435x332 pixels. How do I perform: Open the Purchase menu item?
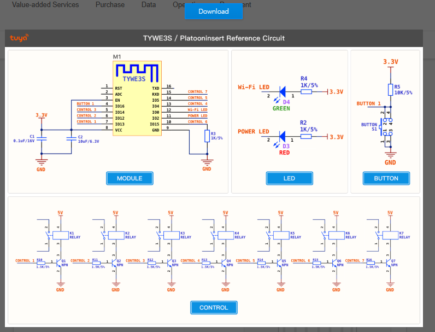[x=110, y=5]
